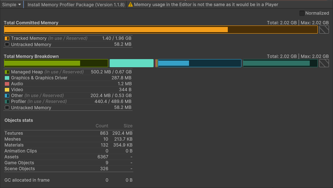Viewport: 333px width, 188px height.
Task: Click the red Audio legend icon
Action: 7,84
